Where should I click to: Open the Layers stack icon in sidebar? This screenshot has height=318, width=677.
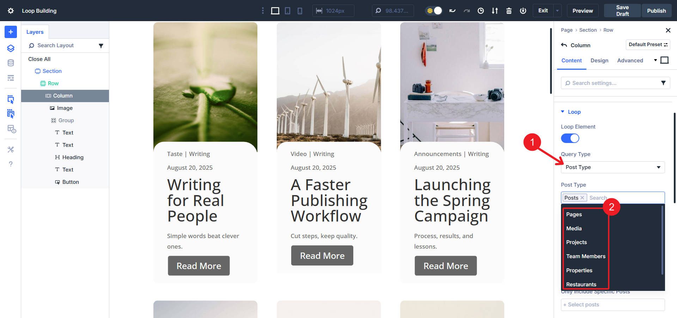[x=11, y=48]
